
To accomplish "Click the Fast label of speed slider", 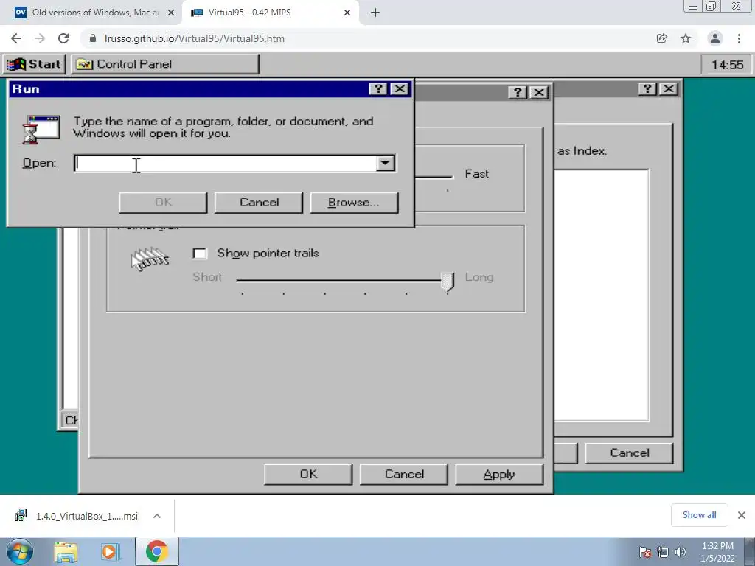I will [x=477, y=174].
